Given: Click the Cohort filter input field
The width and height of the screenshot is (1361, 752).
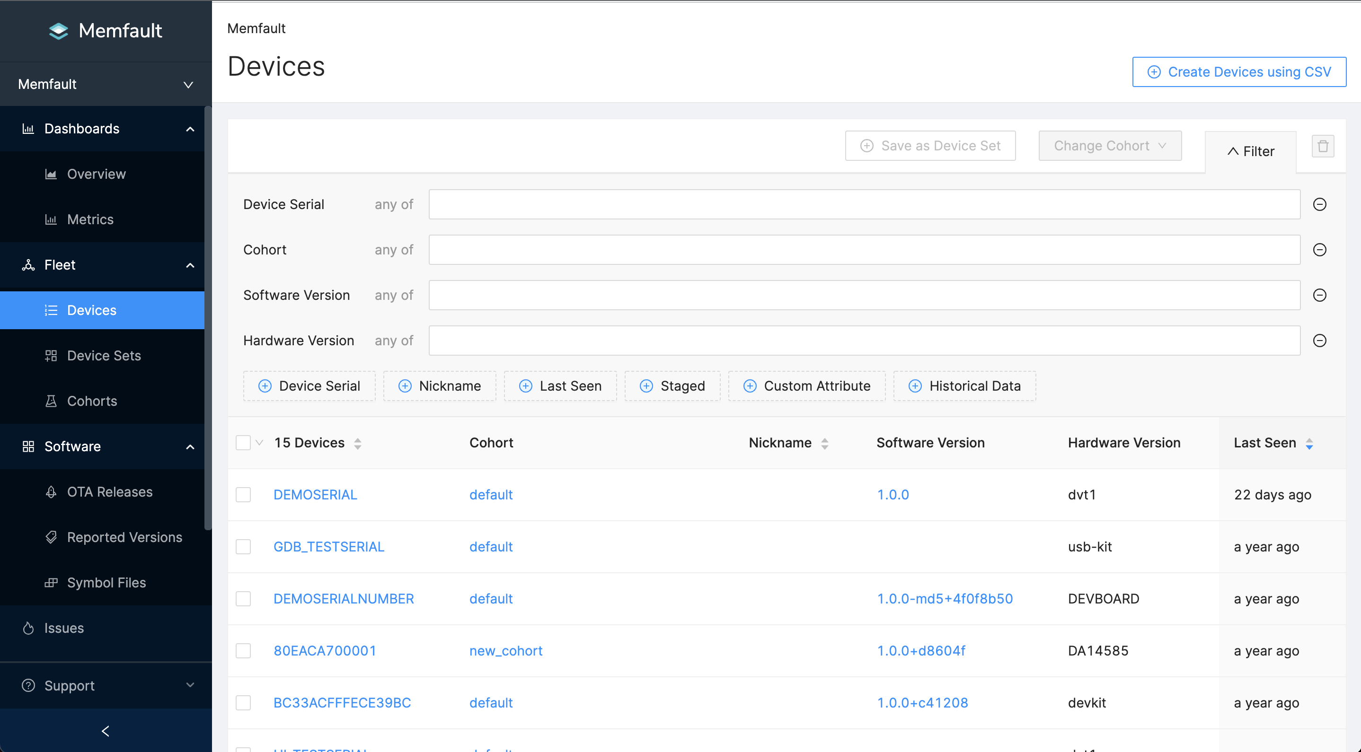Looking at the screenshot, I should coord(865,250).
